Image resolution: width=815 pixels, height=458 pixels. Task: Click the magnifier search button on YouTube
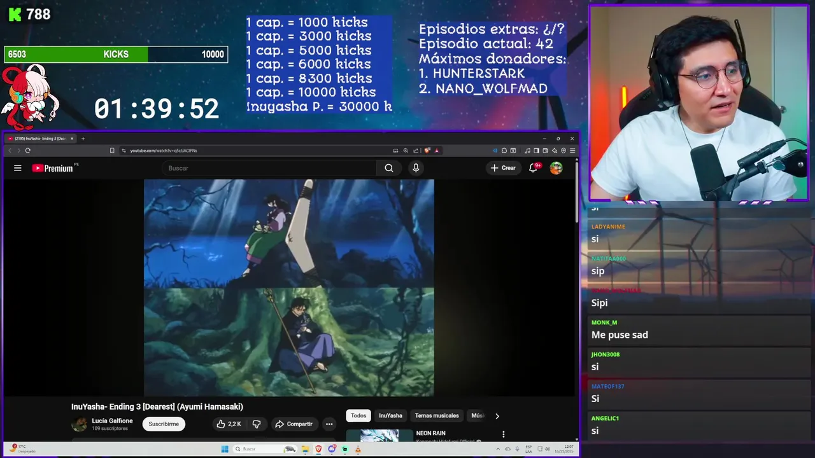point(389,168)
